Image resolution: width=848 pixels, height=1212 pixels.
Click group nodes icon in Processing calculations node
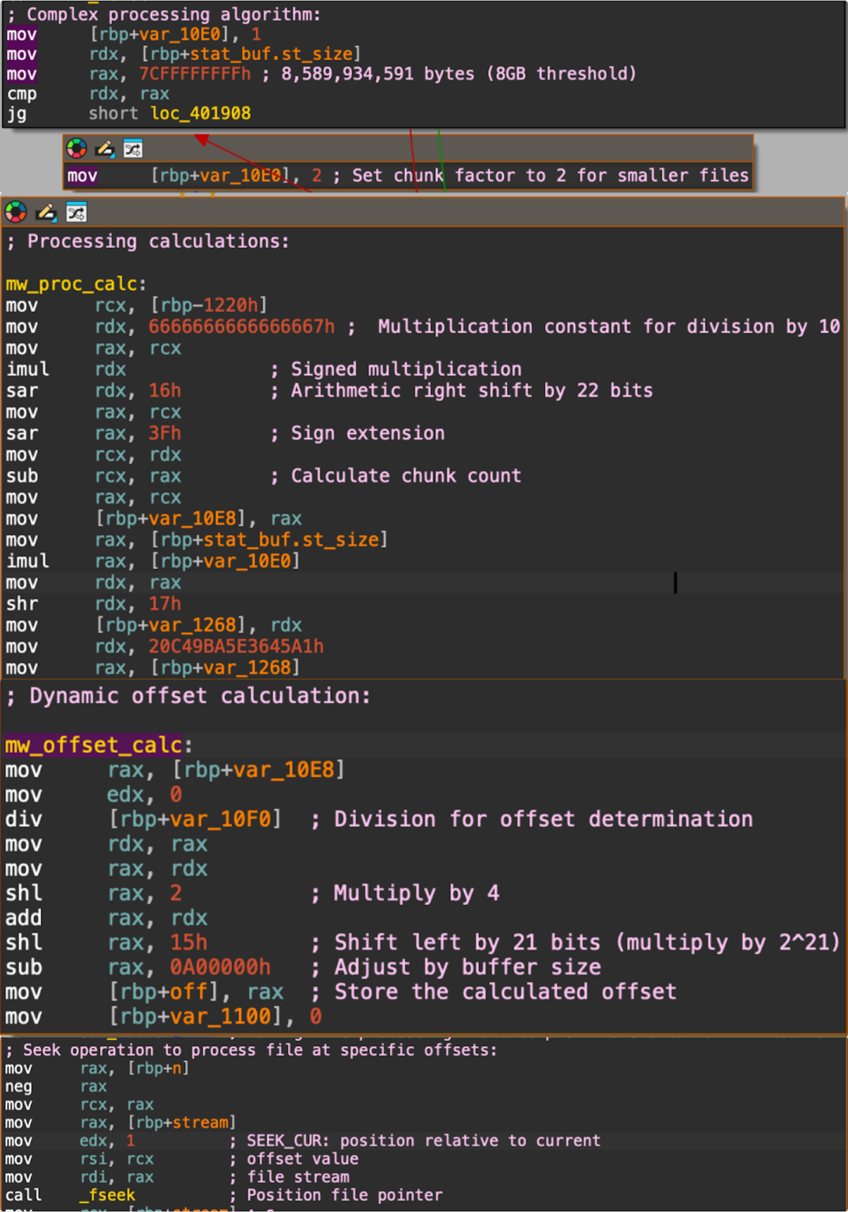[x=76, y=212]
